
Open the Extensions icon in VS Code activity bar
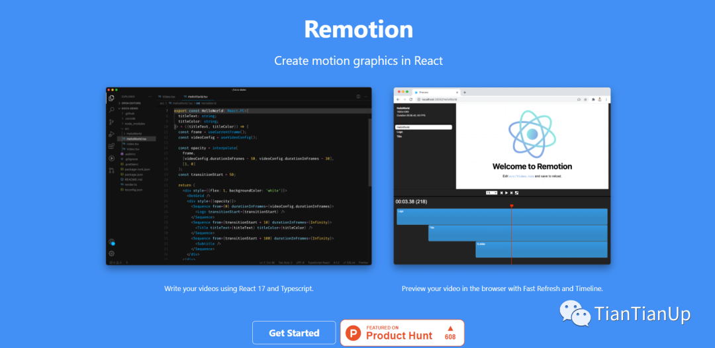point(111,146)
